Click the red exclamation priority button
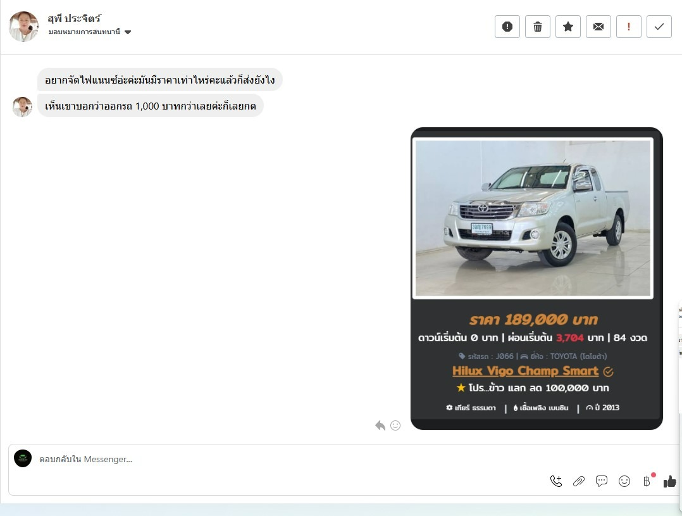The image size is (682, 516). [x=628, y=27]
